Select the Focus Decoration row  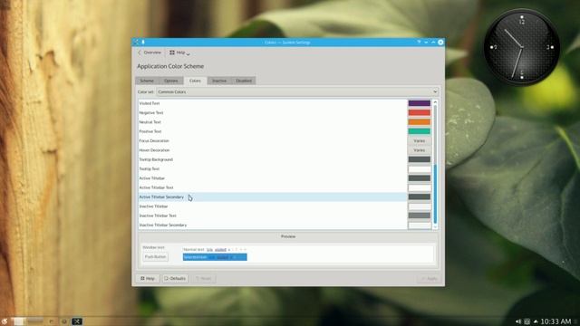point(273,141)
